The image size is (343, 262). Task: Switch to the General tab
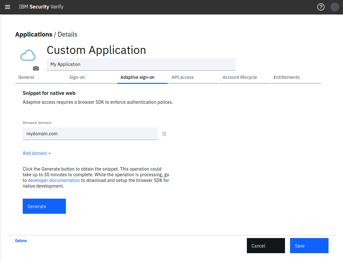point(40,78)
